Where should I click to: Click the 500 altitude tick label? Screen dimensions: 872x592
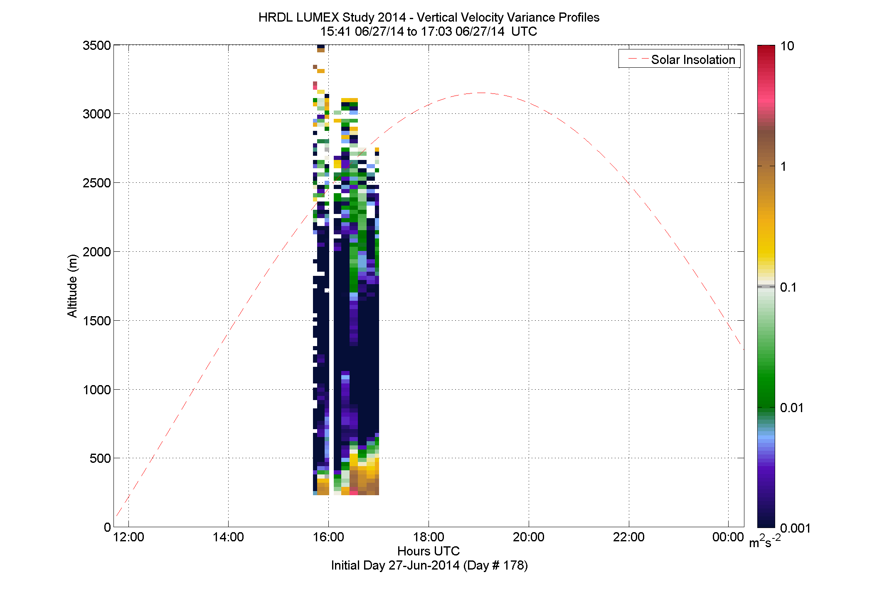click(100, 459)
